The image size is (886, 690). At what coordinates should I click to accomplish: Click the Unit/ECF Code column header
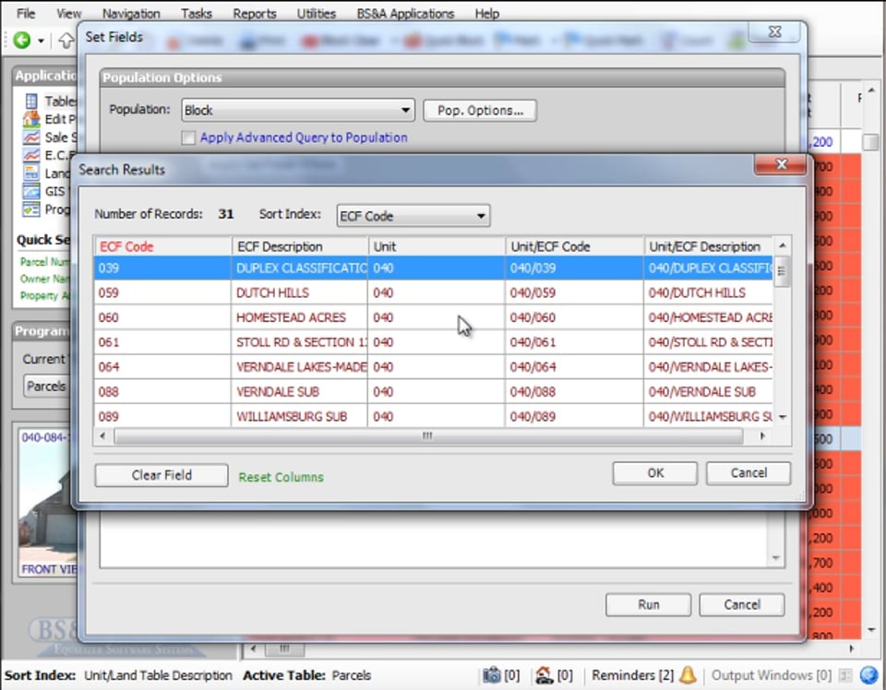tap(574, 246)
